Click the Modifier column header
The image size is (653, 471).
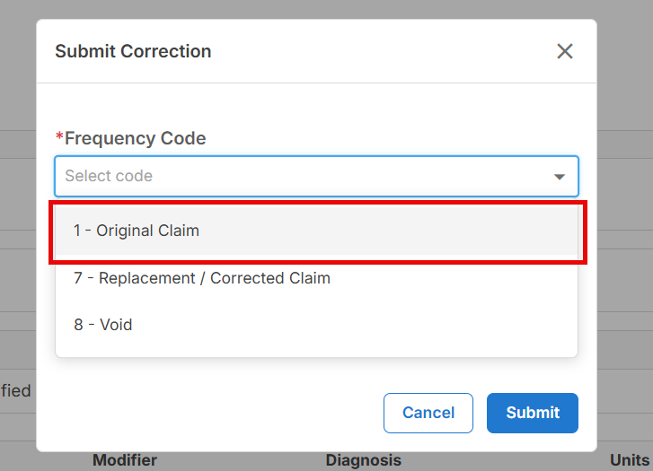coord(125,460)
